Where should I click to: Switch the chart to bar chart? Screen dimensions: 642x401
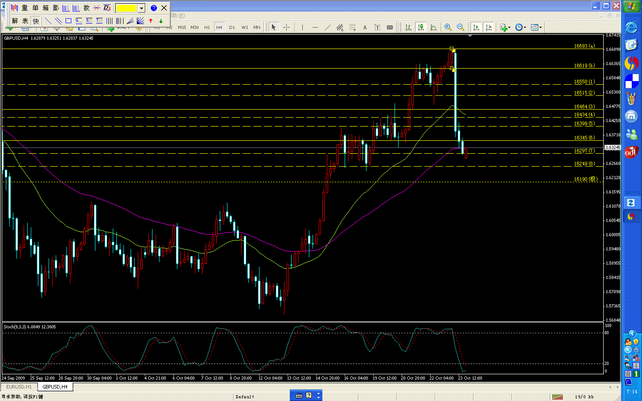point(408,28)
